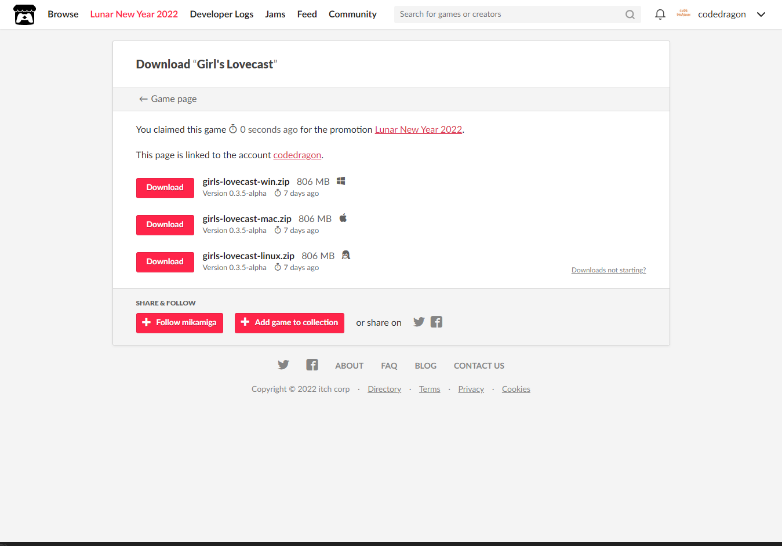Share on Facebook next to 'or share on'
Viewport: 782px width, 546px height.
click(437, 322)
